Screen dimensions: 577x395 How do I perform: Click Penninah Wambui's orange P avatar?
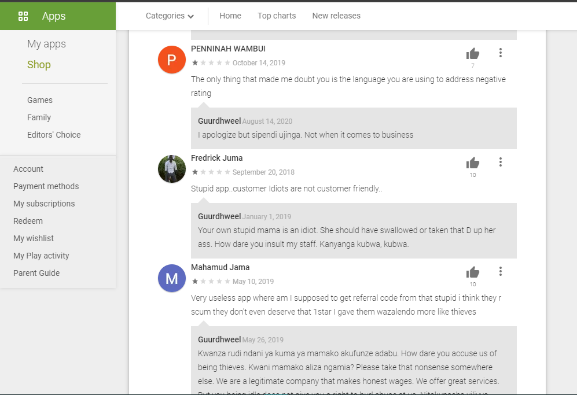tap(172, 60)
